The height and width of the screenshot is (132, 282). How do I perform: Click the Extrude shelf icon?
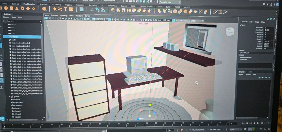(x=160, y=11)
